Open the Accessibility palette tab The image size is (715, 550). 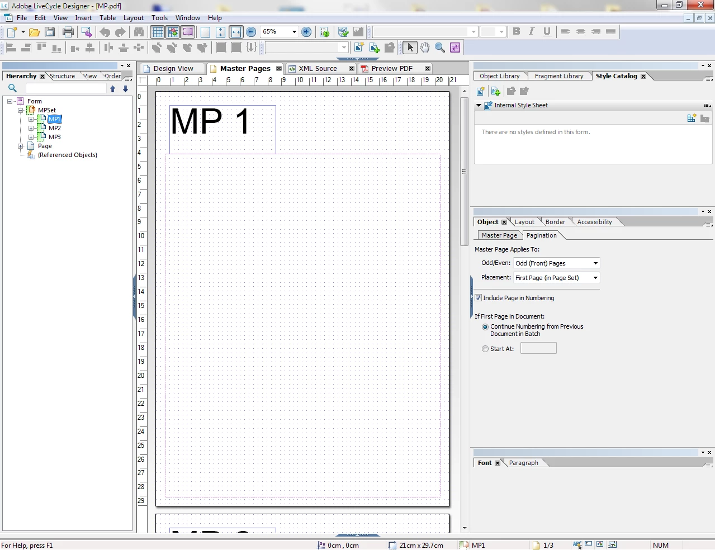(x=594, y=222)
